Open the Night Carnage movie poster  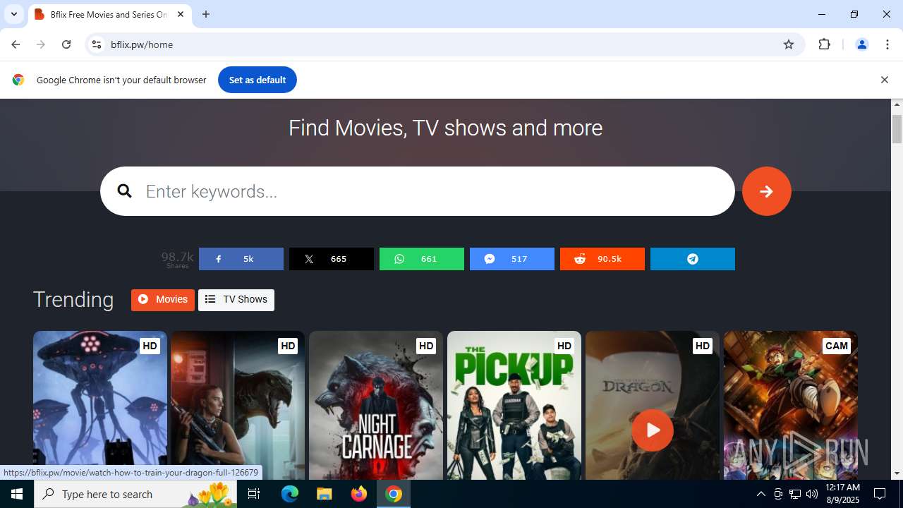click(x=376, y=405)
